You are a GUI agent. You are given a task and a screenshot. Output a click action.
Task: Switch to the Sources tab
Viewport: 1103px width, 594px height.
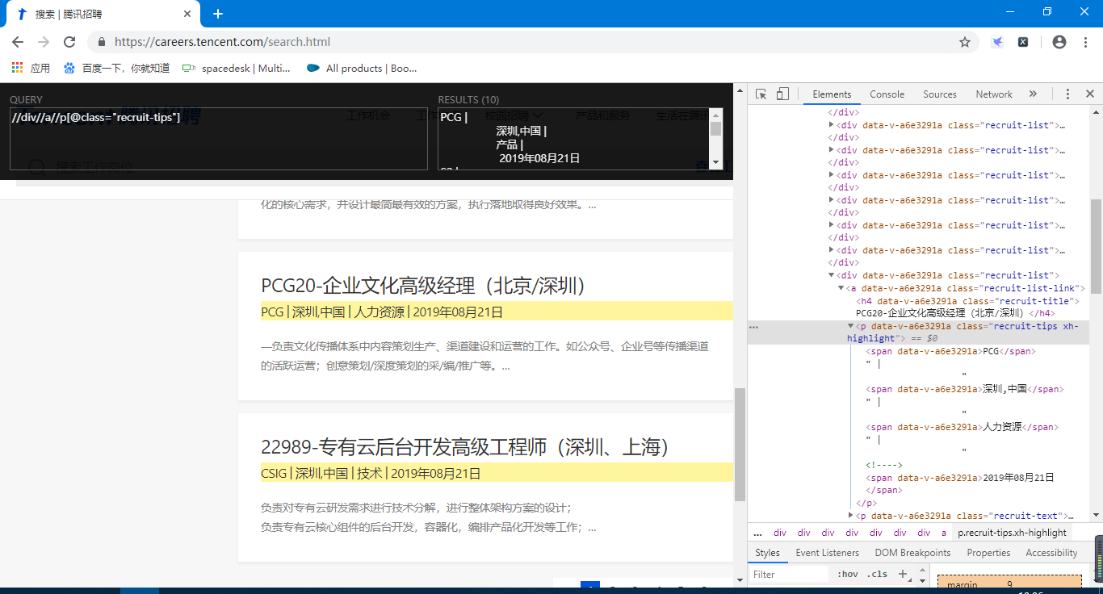940,94
